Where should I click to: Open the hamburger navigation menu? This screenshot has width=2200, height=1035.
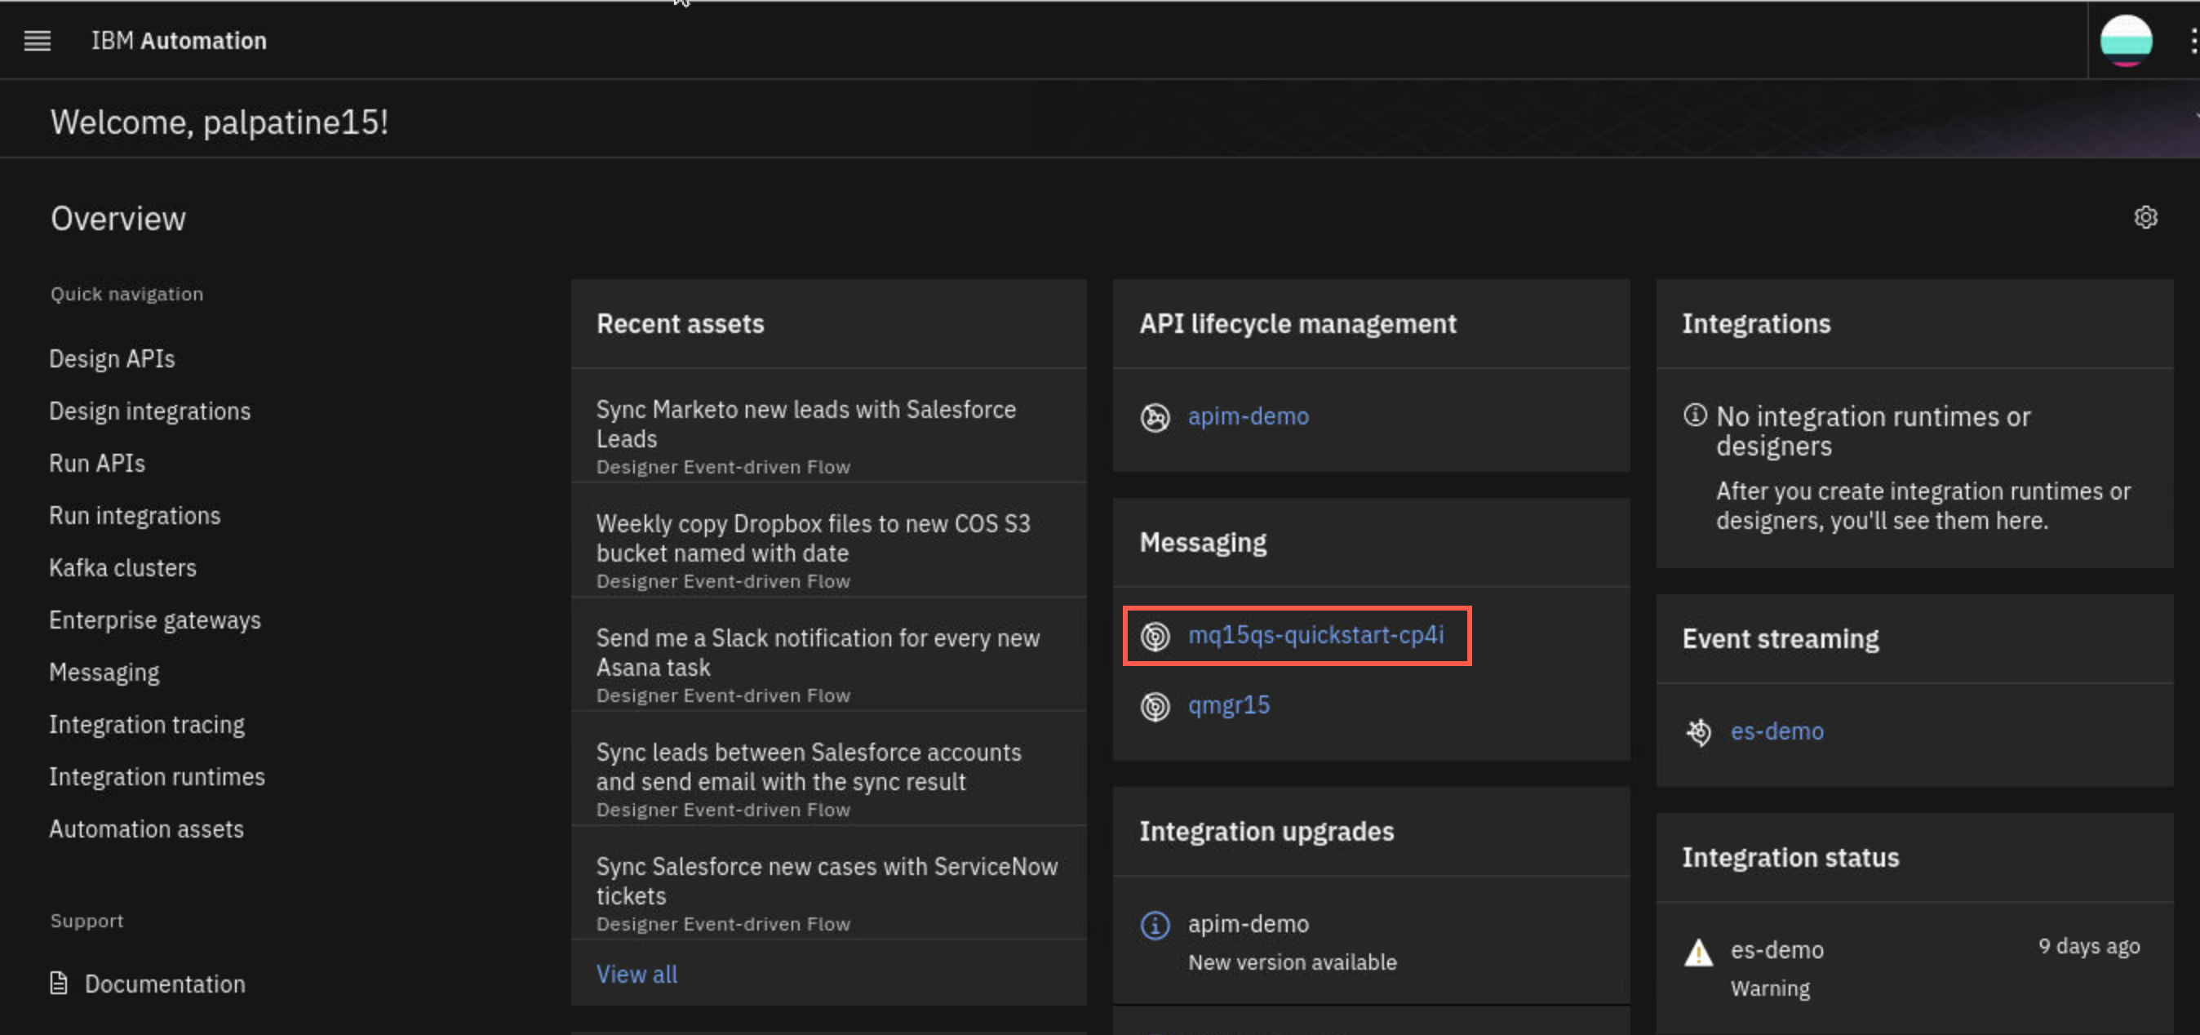[x=37, y=40]
